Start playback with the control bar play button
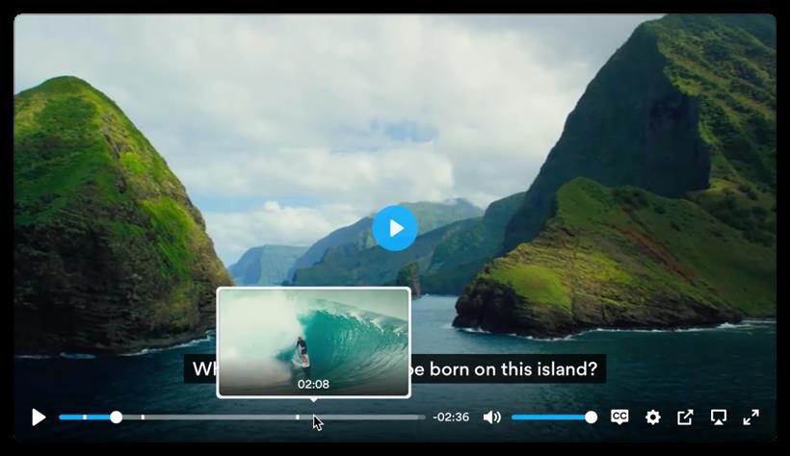This screenshot has width=790, height=456. click(39, 418)
